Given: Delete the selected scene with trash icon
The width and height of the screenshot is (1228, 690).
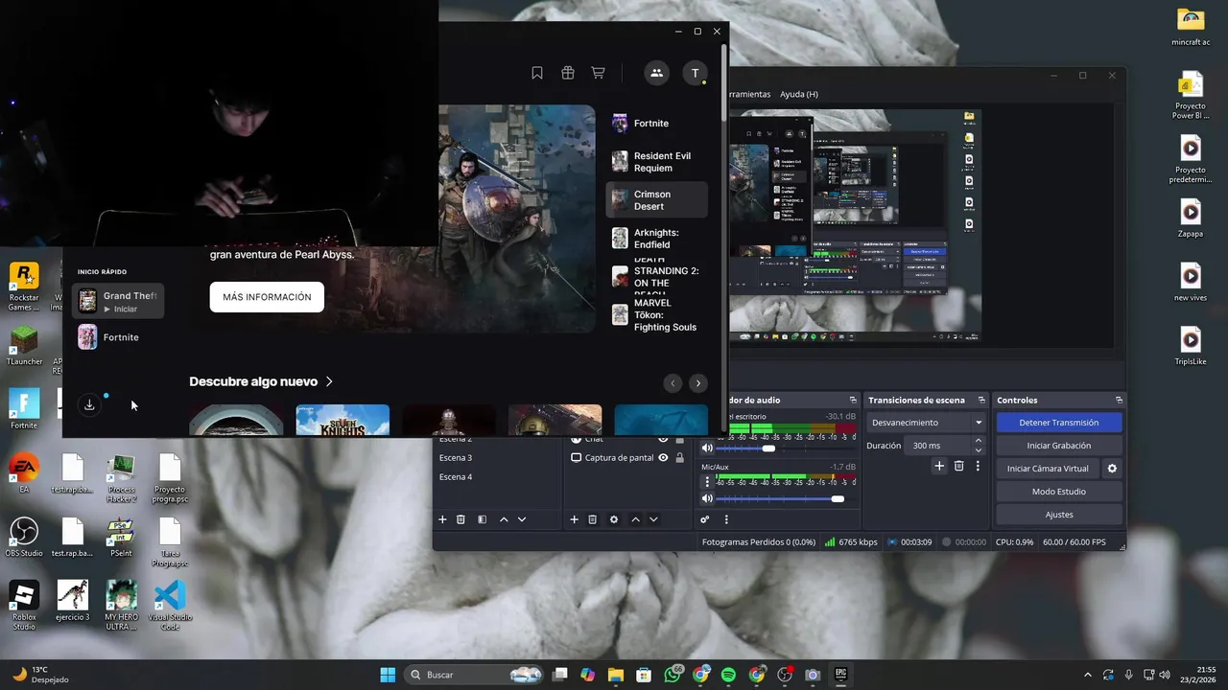Looking at the screenshot, I should pyautogui.click(x=460, y=519).
